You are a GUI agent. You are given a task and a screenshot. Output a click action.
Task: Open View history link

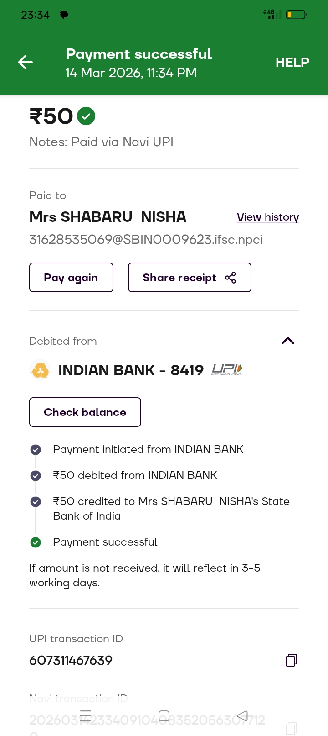(267, 217)
